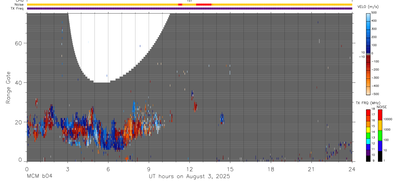396x183 pixels.
Task: Pick the red segment of the NOISE legend
Action: click(x=380, y=115)
